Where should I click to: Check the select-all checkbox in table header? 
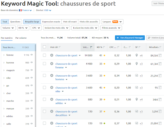point(45,47)
